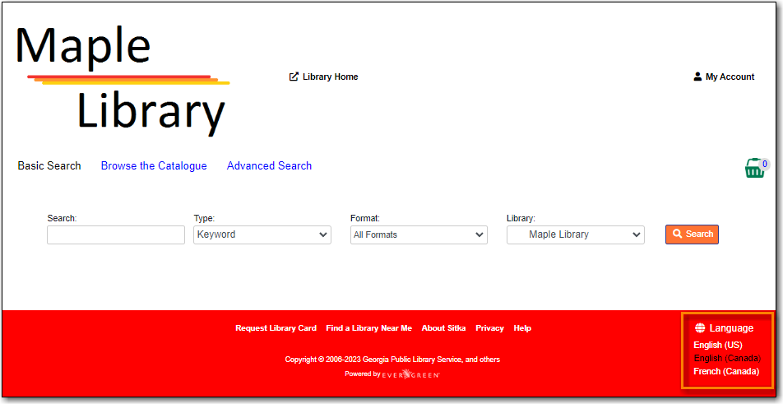783x404 pixels.
Task: Open the shopping basket icon
Action: 754,169
